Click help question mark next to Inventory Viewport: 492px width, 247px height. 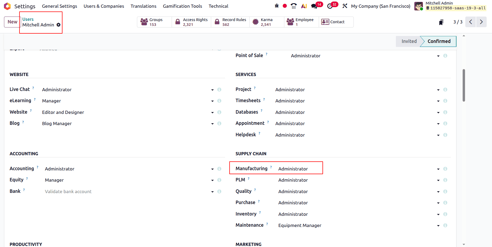coord(260,213)
